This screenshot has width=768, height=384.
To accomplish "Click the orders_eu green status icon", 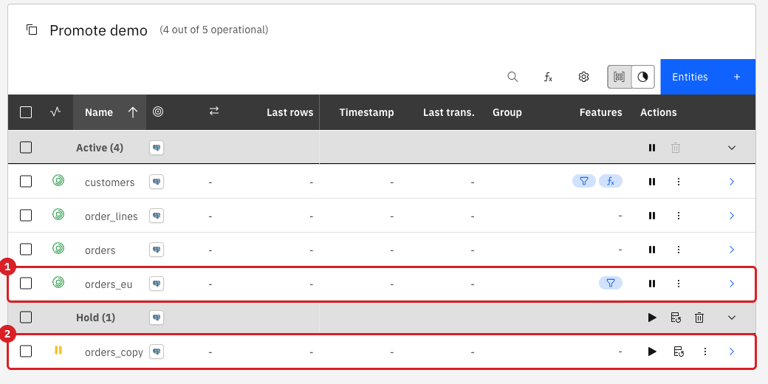I will coord(58,282).
